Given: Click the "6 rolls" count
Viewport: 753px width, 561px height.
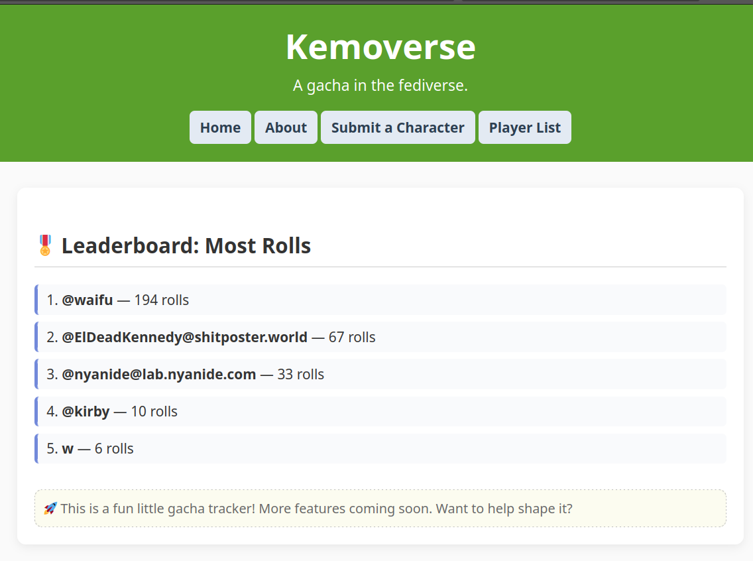Looking at the screenshot, I should pyautogui.click(x=114, y=449).
